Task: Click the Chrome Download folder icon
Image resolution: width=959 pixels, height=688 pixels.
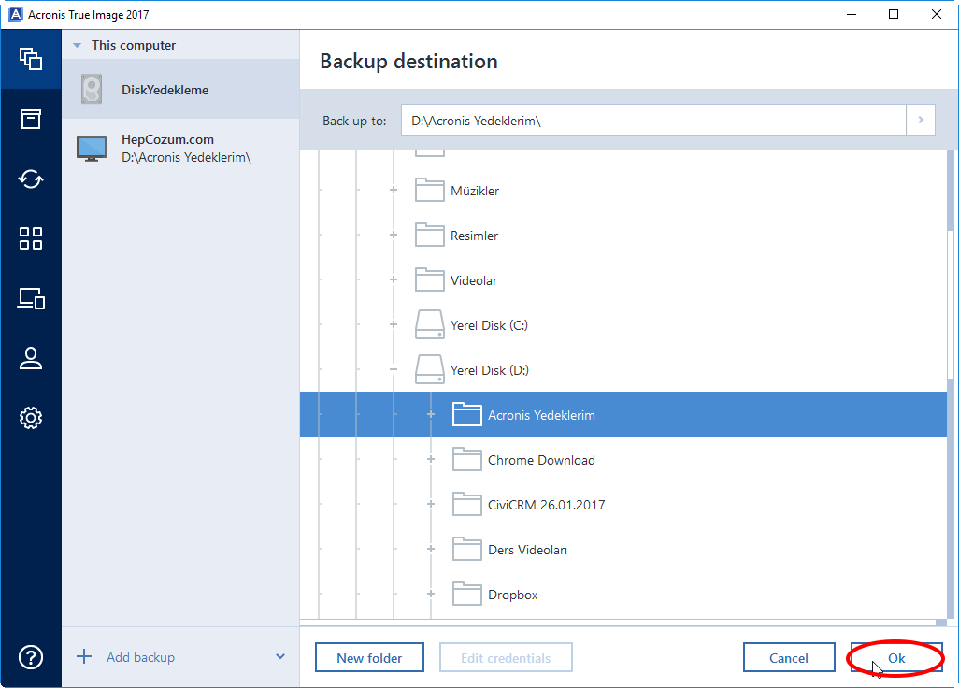Action: tap(466, 459)
